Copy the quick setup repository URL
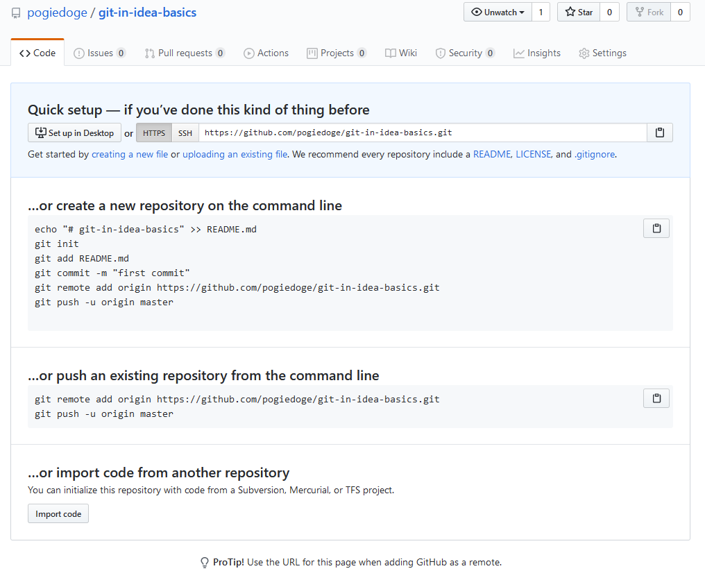 click(x=660, y=133)
